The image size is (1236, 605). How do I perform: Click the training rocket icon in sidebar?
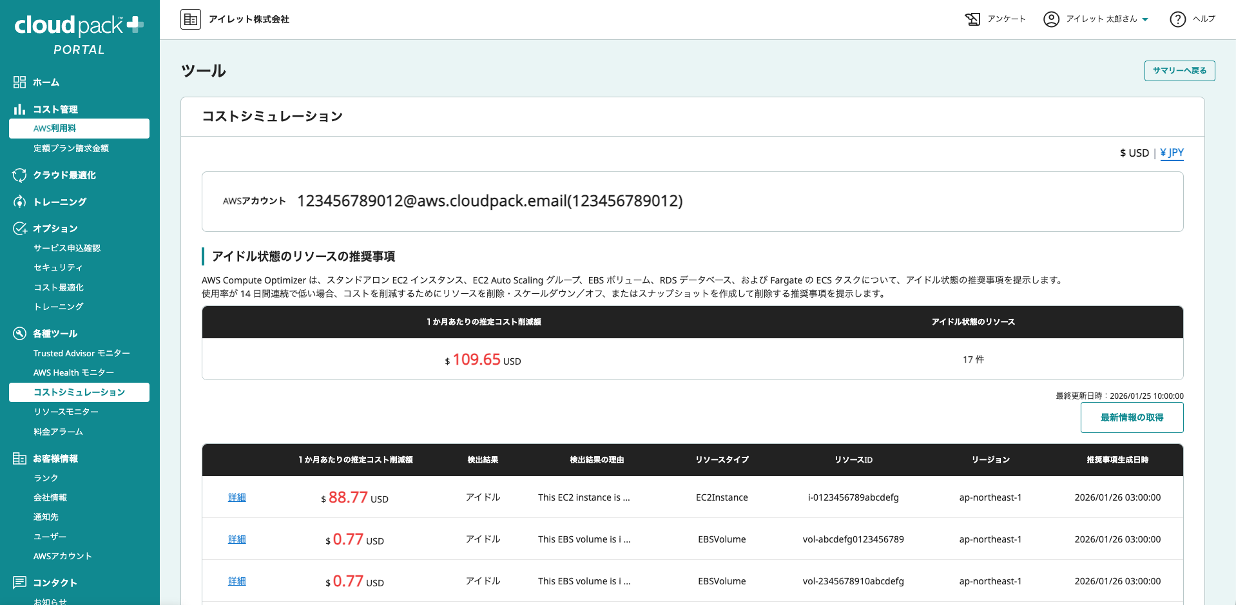pos(19,202)
